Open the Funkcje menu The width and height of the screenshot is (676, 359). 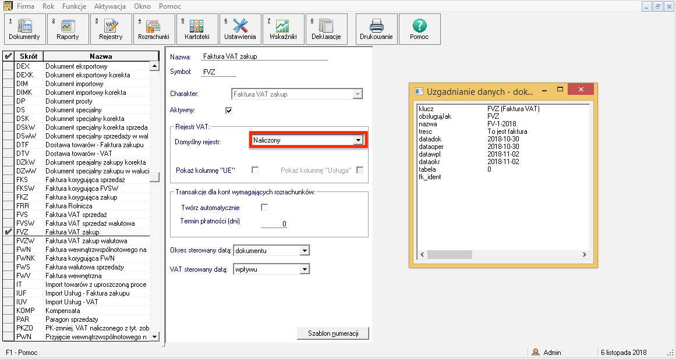74,6
